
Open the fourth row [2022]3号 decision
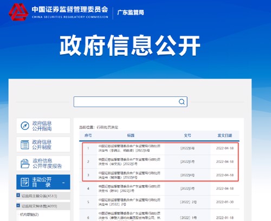(x=130, y=188)
